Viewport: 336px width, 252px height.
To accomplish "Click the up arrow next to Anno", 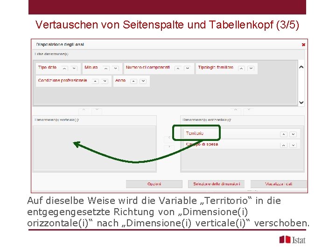I will [x=133, y=81].
